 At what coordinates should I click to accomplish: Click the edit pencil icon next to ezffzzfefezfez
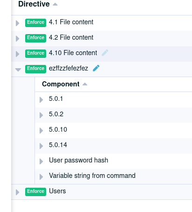pyautogui.click(x=96, y=68)
